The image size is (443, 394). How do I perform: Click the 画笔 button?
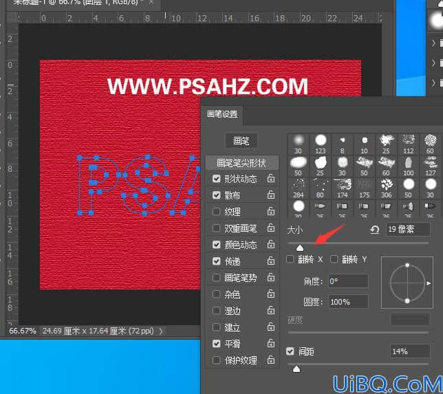241,140
